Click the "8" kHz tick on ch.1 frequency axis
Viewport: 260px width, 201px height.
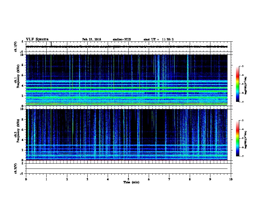coord(23,65)
